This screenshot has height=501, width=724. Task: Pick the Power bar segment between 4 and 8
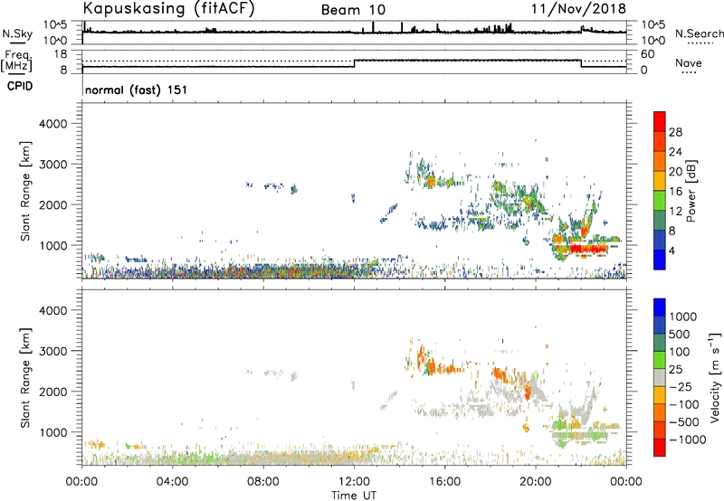click(x=660, y=240)
